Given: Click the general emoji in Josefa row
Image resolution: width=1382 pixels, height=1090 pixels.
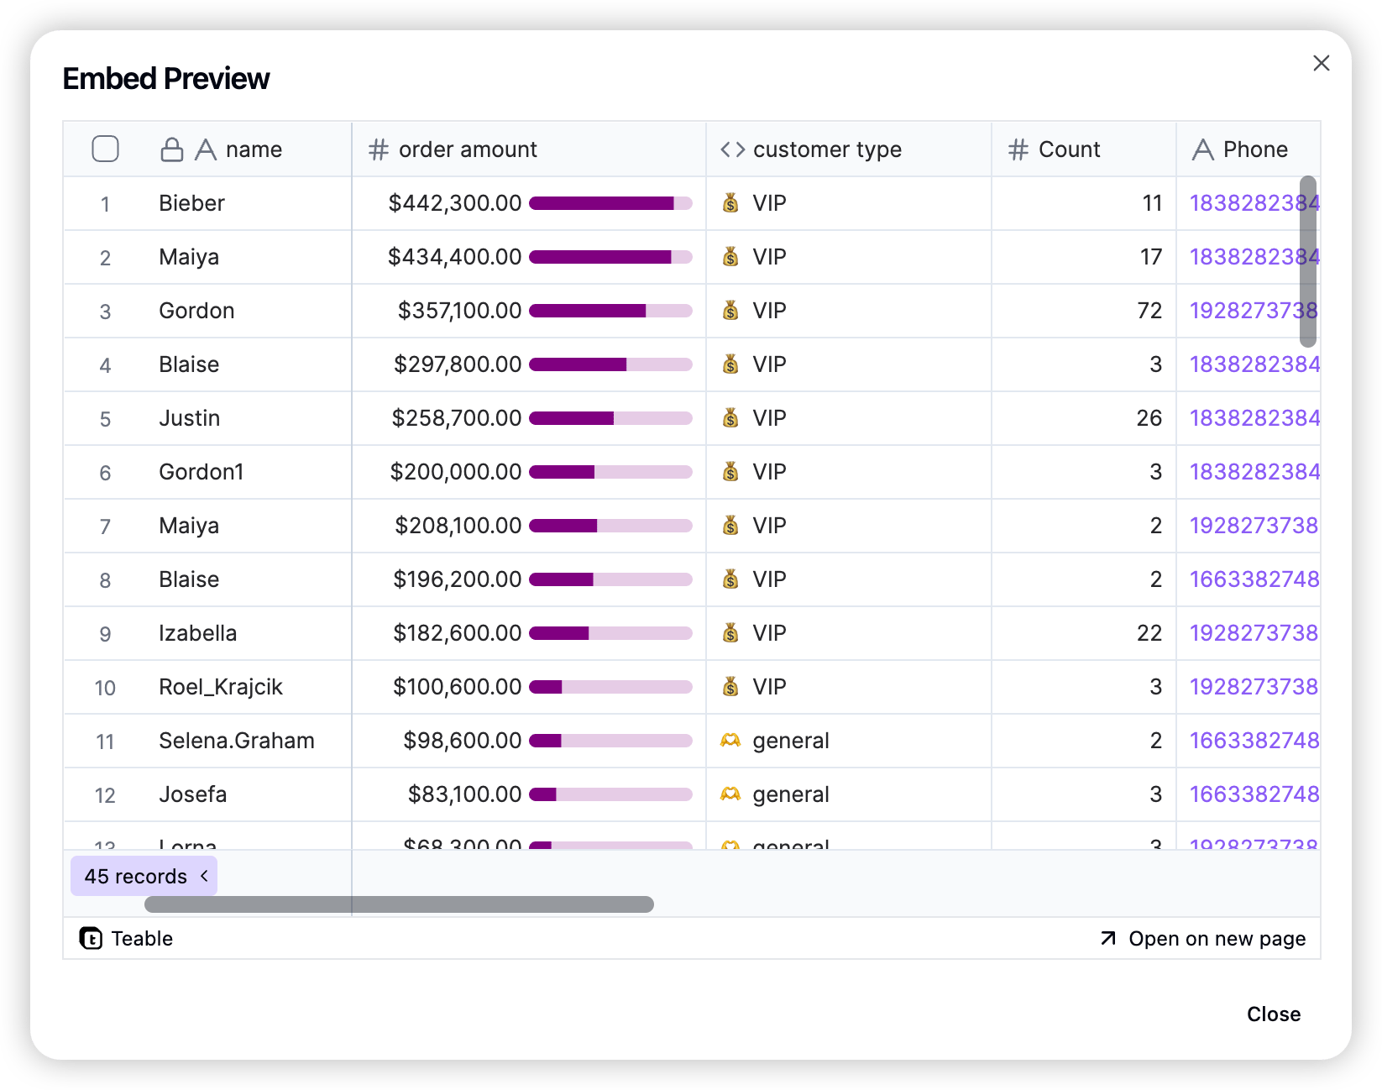Looking at the screenshot, I should click(x=730, y=794).
